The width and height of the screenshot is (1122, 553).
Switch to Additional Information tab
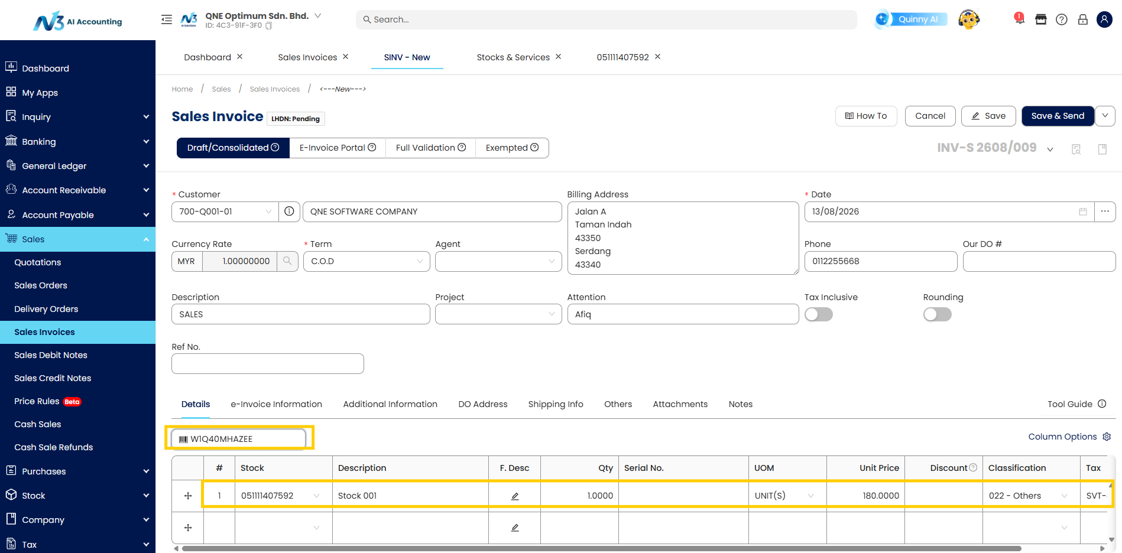(x=390, y=404)
